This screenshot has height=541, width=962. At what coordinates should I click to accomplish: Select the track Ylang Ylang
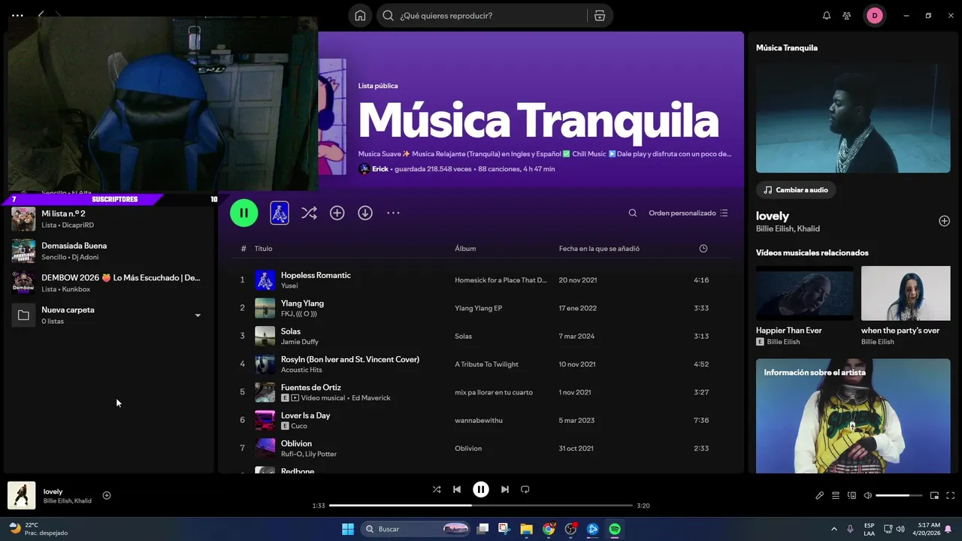coord(302,304)
